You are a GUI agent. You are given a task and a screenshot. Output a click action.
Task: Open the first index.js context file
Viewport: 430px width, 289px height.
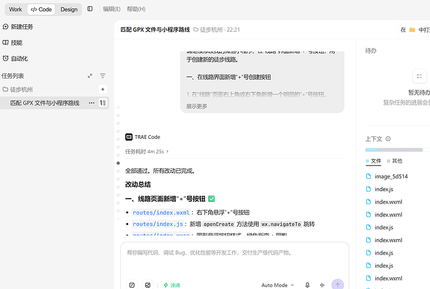[380, 189]
